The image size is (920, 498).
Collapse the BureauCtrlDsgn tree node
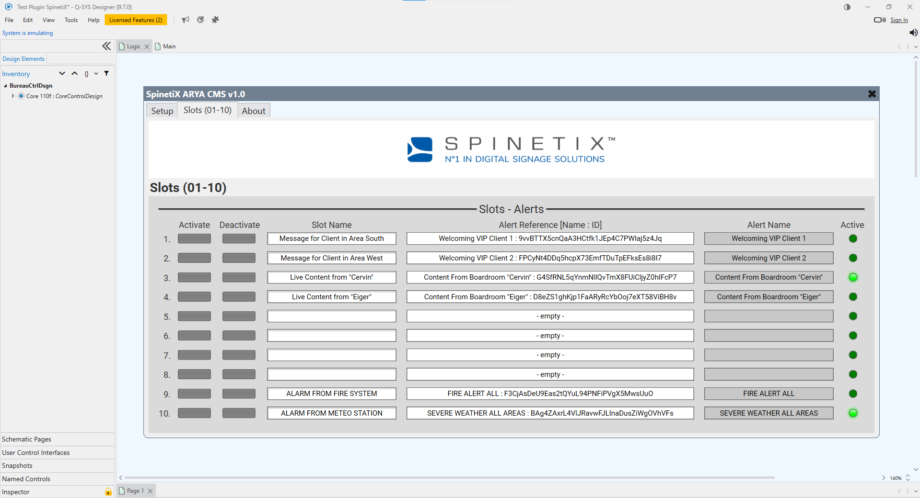pos(5,86)
